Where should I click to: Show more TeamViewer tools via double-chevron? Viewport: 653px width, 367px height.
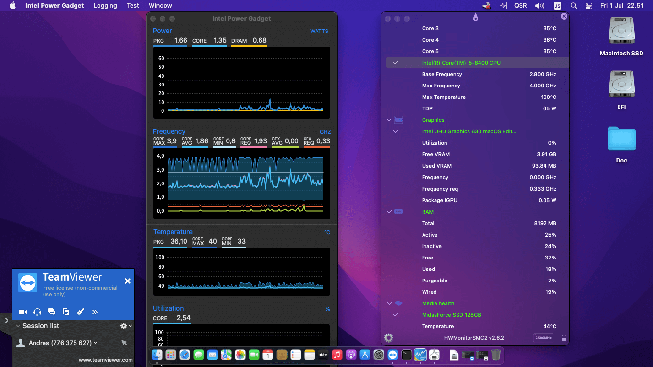pos(95,312)
